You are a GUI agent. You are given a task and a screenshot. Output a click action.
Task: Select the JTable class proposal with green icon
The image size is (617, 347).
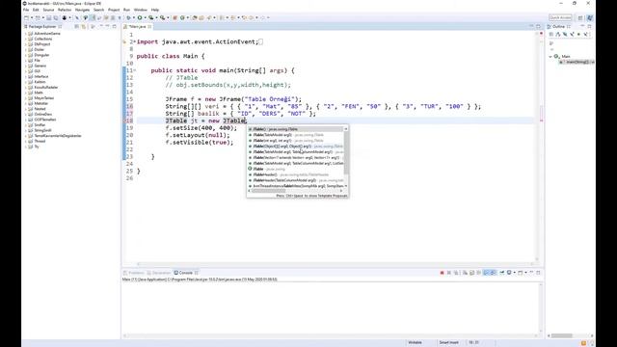[x=296, y=169]
